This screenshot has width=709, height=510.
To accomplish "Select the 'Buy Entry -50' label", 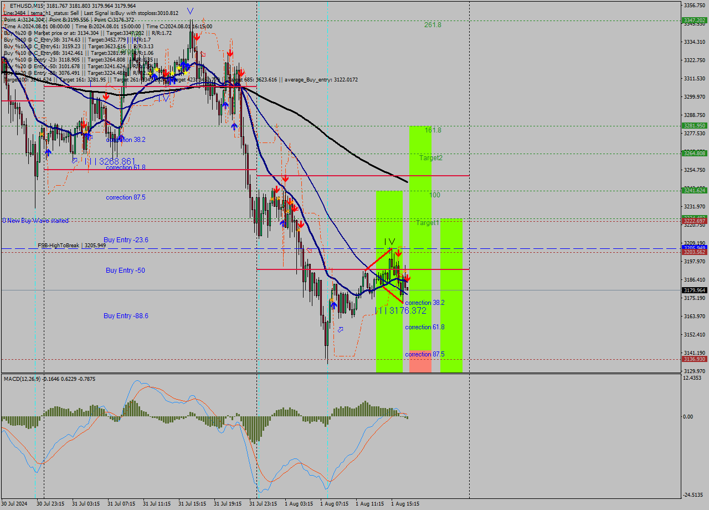I will [125, 271].
